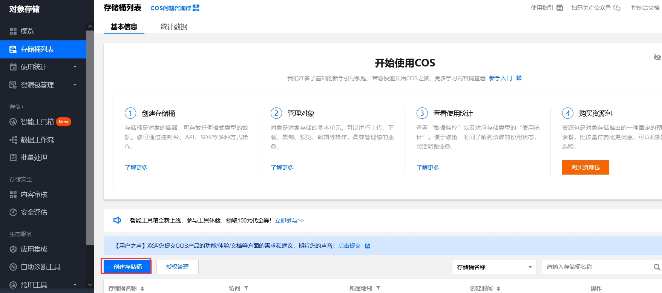The image size is (662, 293).
Task: Focus the bucket name search field
Action: 598,267
